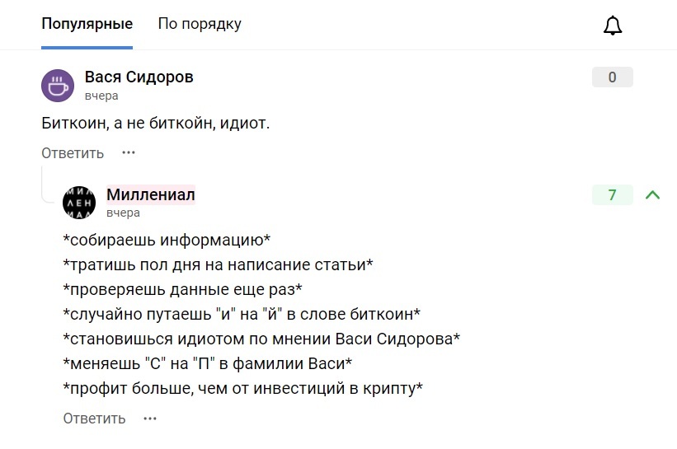Image resolution: width=677 pixels, height=449 pixels.
Task: Open the Миллениал black avatar
Action: pos(79,202)
